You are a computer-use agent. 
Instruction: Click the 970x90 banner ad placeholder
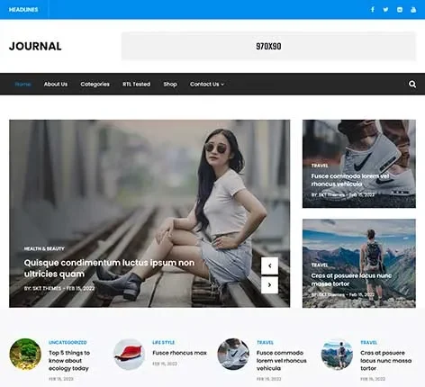[268, 46]
